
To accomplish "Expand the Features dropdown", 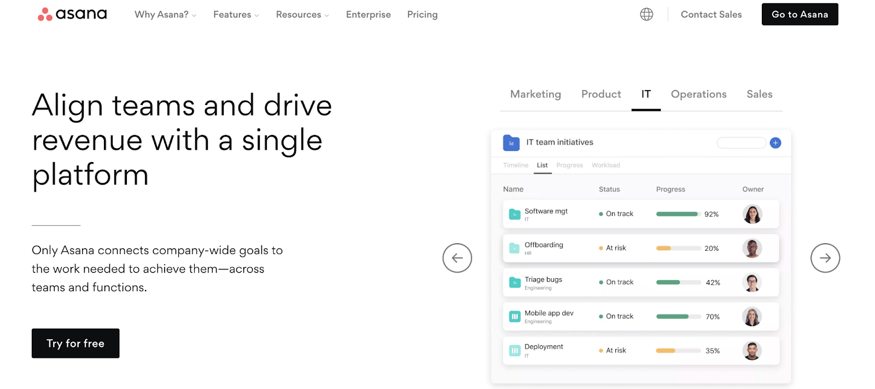I will [236, 15].
